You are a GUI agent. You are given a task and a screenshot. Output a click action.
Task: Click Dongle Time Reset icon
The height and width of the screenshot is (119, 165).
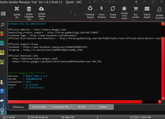[124, 9]
